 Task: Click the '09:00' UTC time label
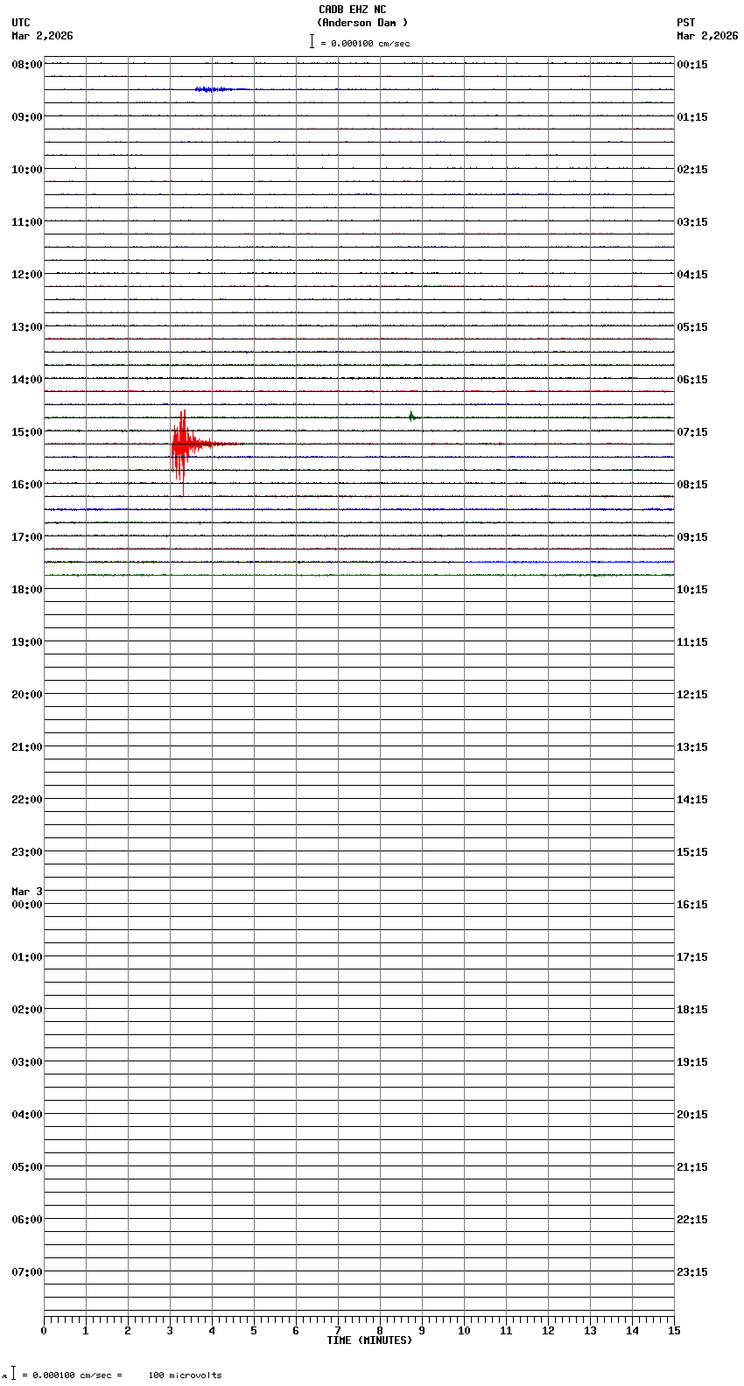(x=27, y=117)
